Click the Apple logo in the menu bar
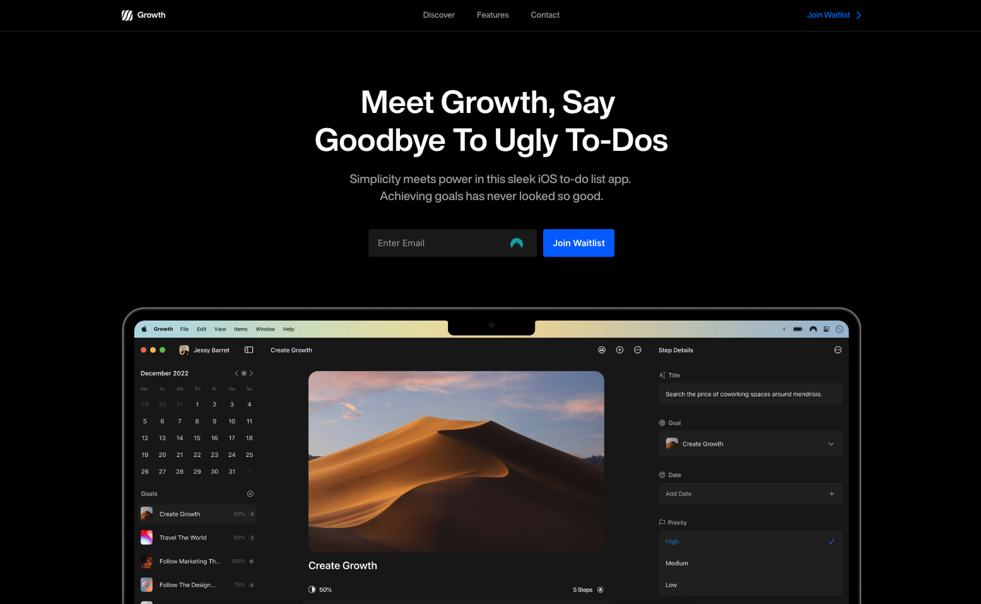981x604 pixels. (x=144, y=329)
